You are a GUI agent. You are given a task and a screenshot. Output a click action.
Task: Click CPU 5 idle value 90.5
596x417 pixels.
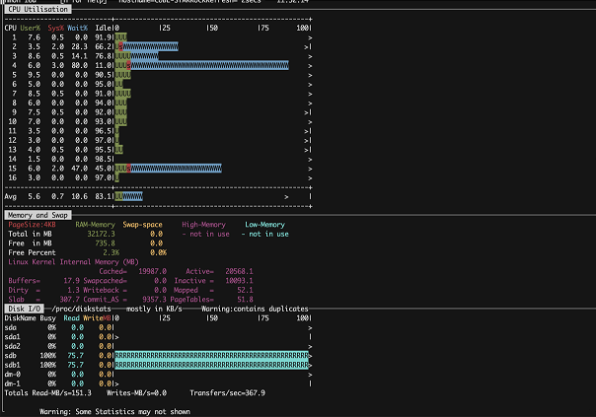point(104,75)
